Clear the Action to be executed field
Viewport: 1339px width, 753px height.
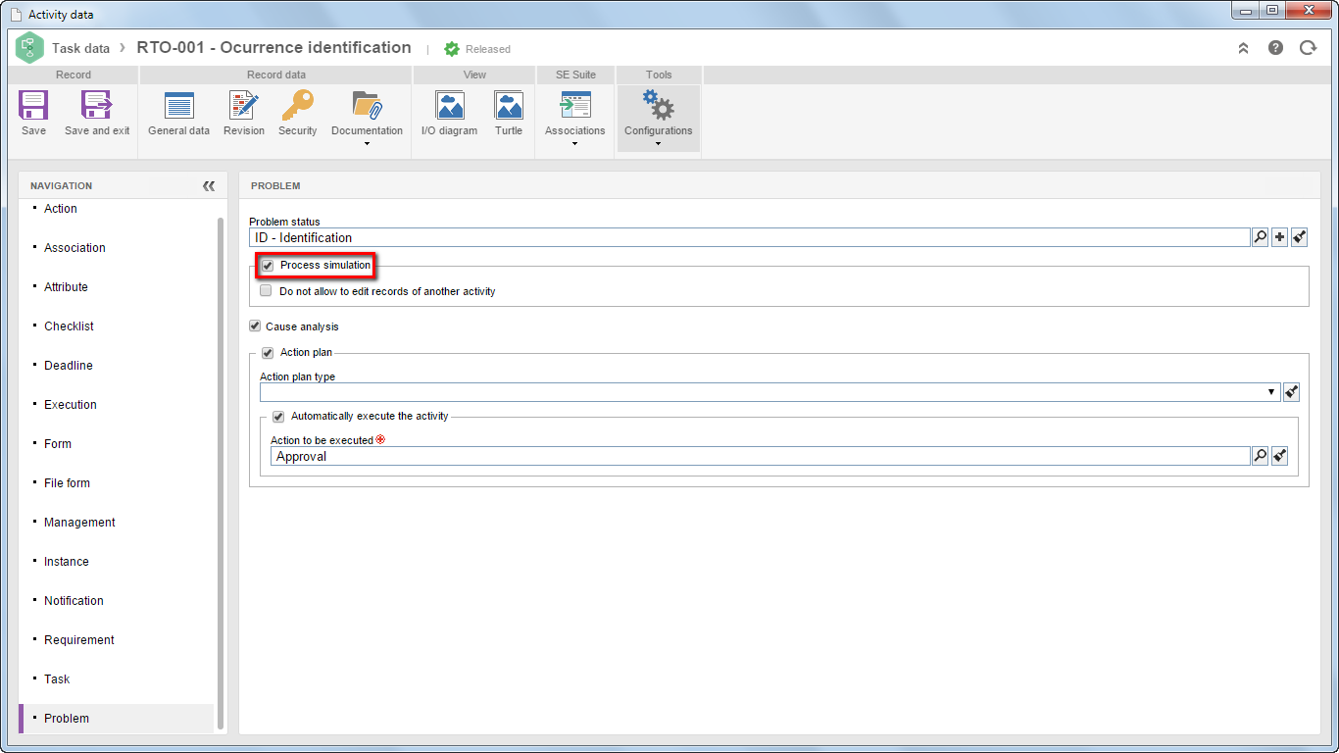(x=1279, y=456)
